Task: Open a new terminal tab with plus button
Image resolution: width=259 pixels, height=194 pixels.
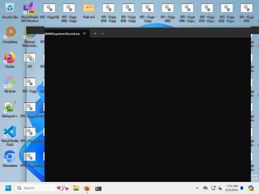Action: [x=95, y=34]
